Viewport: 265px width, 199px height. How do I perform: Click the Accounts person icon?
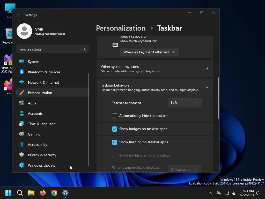(x=22, y=113)
